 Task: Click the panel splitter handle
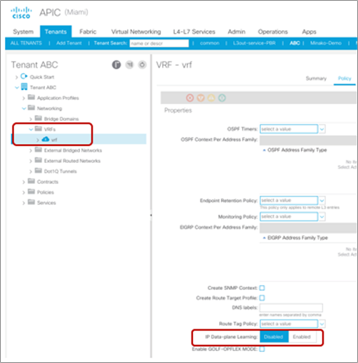(151, 215)
